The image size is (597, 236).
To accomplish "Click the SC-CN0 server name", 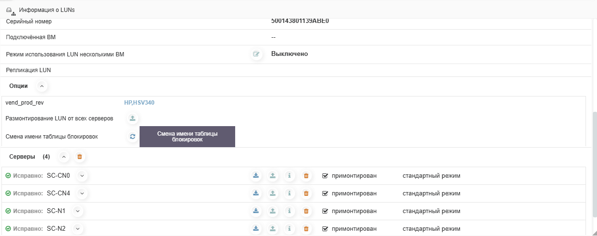I will [58, 176].
